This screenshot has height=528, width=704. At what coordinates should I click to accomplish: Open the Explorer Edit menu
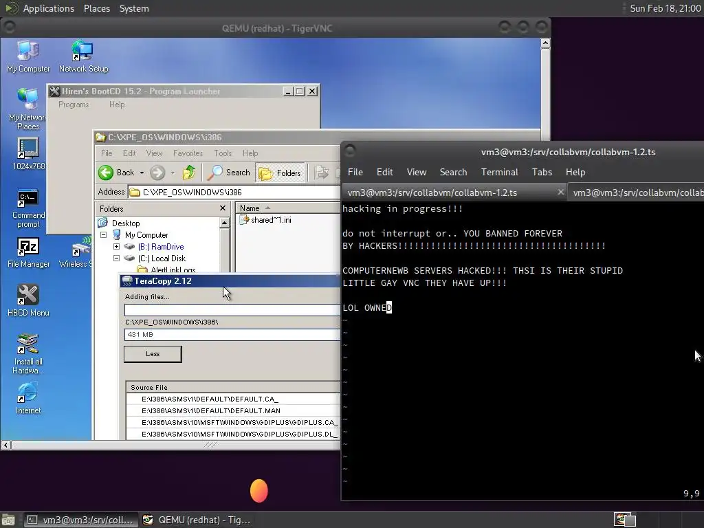[x=129, y=153]
